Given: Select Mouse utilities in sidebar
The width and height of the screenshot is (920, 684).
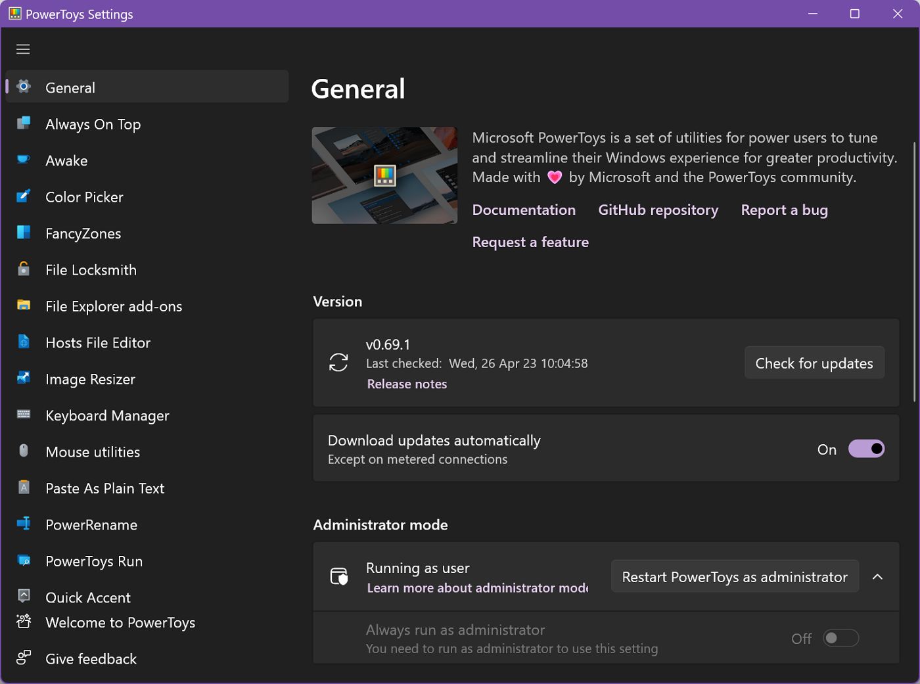Looking at the screenshot, I should coord(147,452).
